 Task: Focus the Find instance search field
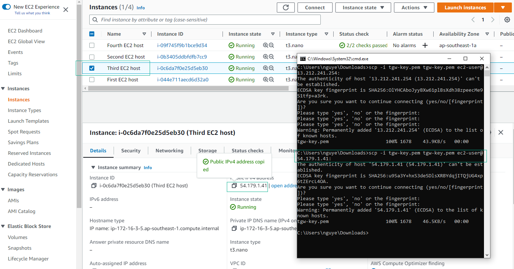205,20
